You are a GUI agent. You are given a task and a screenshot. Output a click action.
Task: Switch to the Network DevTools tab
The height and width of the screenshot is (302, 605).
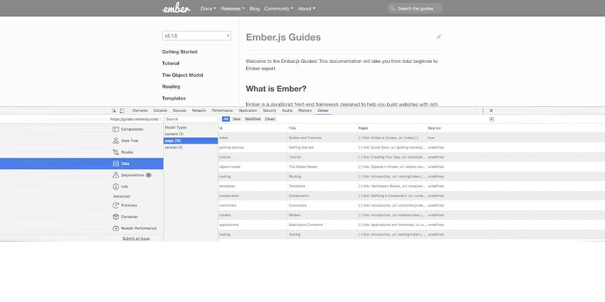199,111
